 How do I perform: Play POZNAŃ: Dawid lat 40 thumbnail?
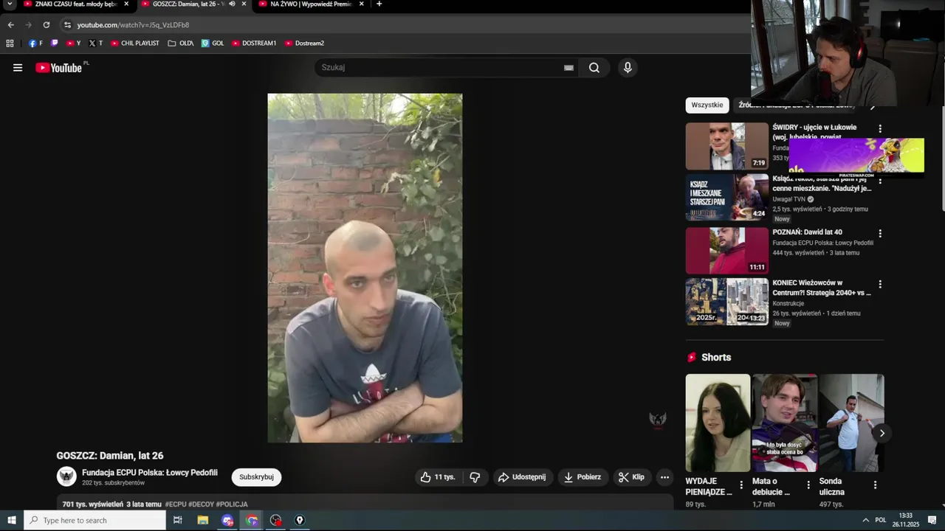[727, 251]
